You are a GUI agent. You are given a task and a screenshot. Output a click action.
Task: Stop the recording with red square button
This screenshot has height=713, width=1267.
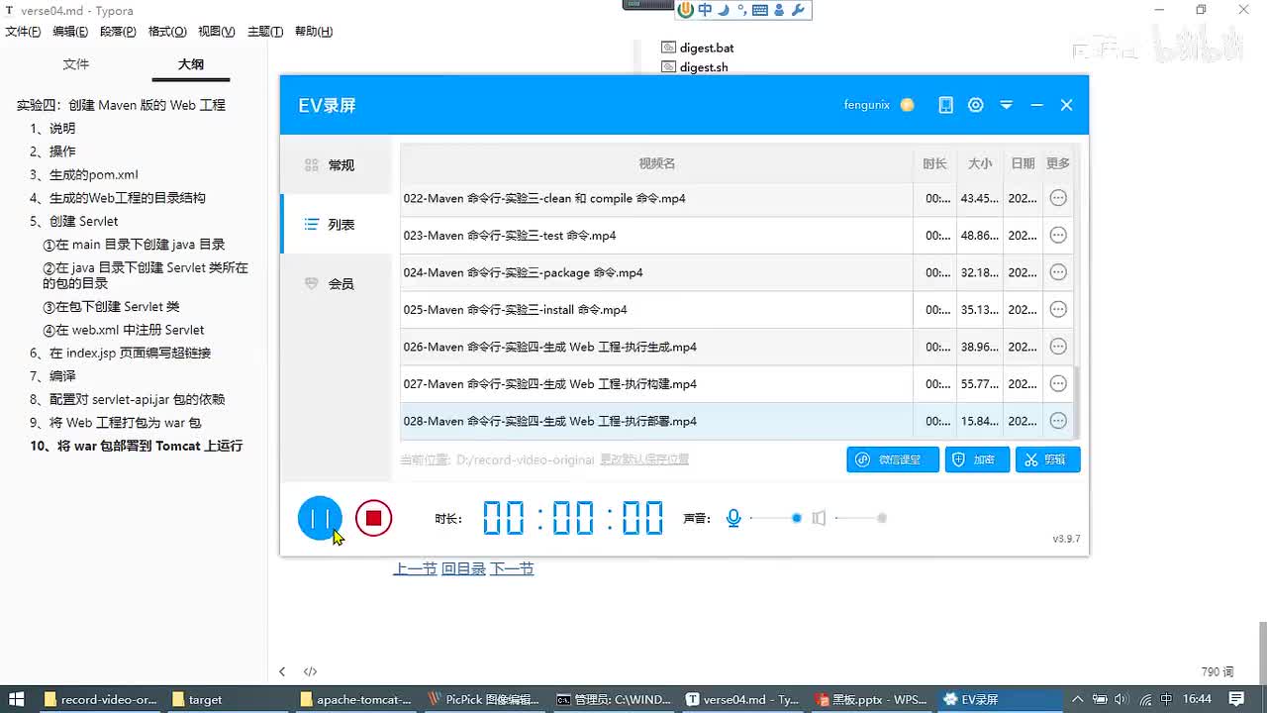pyautogui.click(x=373, y=518)
